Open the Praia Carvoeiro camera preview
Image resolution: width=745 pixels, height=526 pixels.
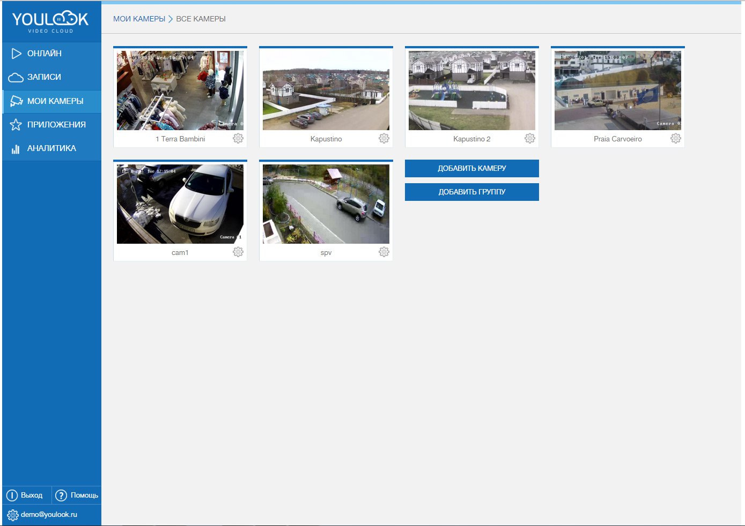click(x=618, y=91)
